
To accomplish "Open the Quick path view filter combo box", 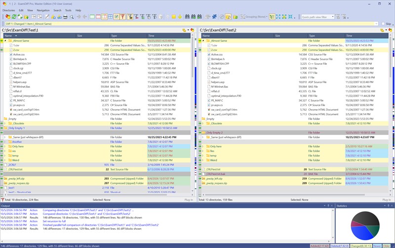I will (317, 17).
